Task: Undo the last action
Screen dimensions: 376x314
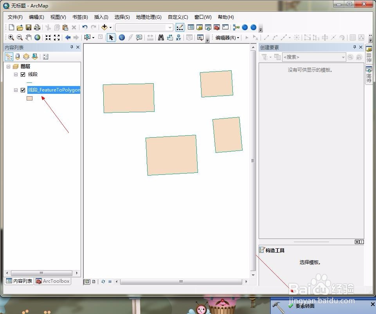Action: [x=85, y=27]
